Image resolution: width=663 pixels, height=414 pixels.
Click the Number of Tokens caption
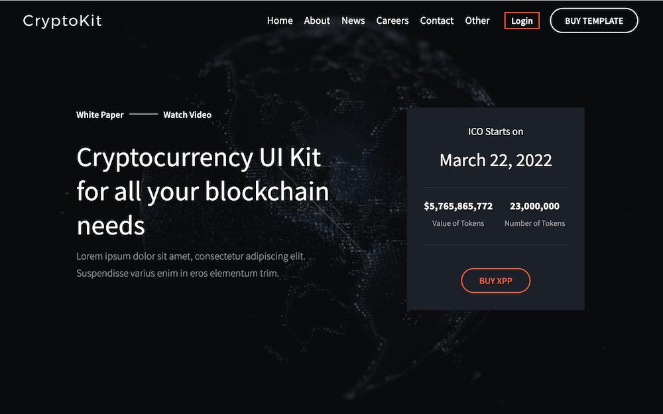[534, 223]
